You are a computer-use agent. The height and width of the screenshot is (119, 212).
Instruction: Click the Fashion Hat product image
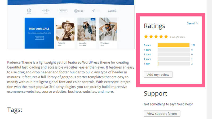65,29
